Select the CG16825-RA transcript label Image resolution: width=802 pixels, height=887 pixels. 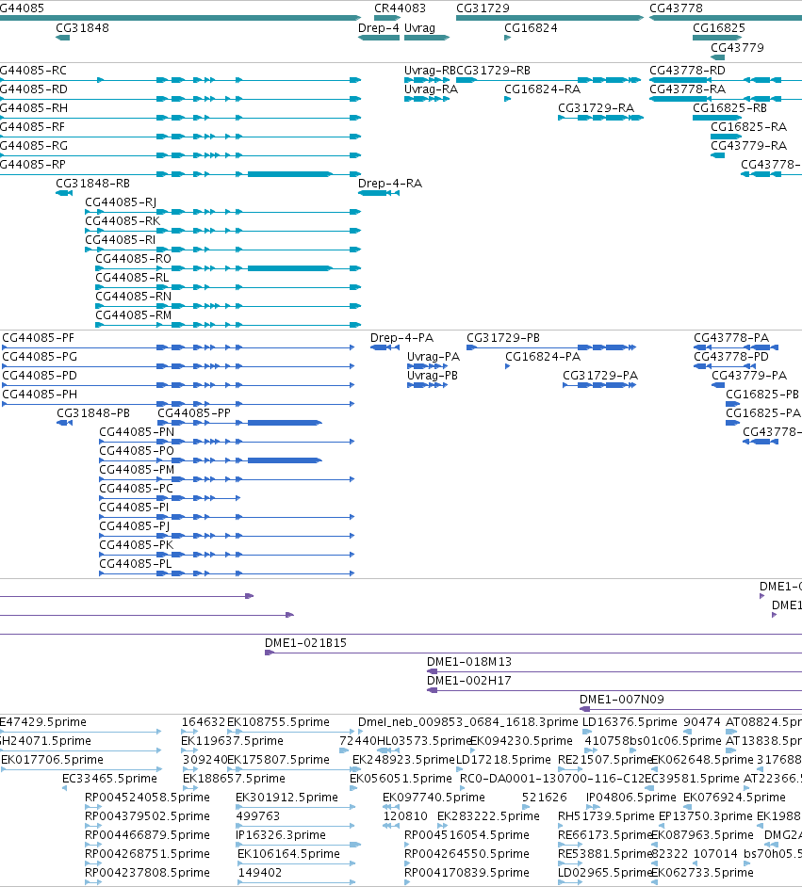(749, 126)
